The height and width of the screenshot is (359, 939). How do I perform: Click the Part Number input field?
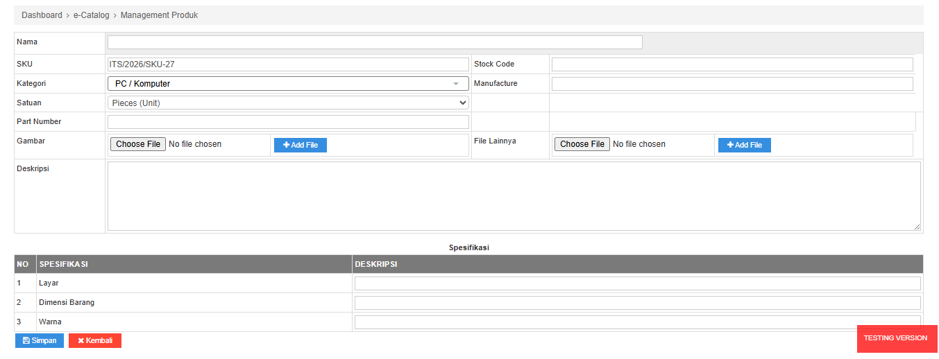pyautogui.click(x=288, y=122)
